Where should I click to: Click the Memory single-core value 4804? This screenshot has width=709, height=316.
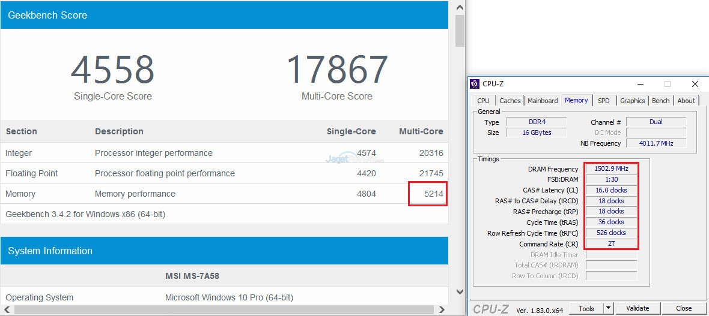(x=367, y=194)
